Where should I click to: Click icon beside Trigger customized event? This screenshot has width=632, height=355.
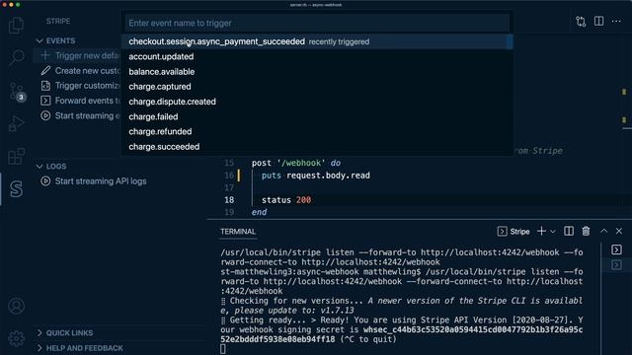(45, 86)
